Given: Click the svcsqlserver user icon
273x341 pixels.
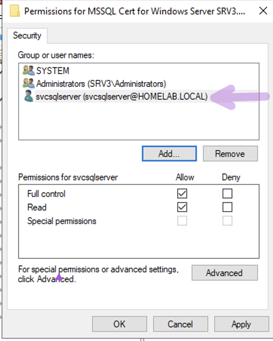Looking at the screenshot, I should pyautogui.click(x=29, y=96).
